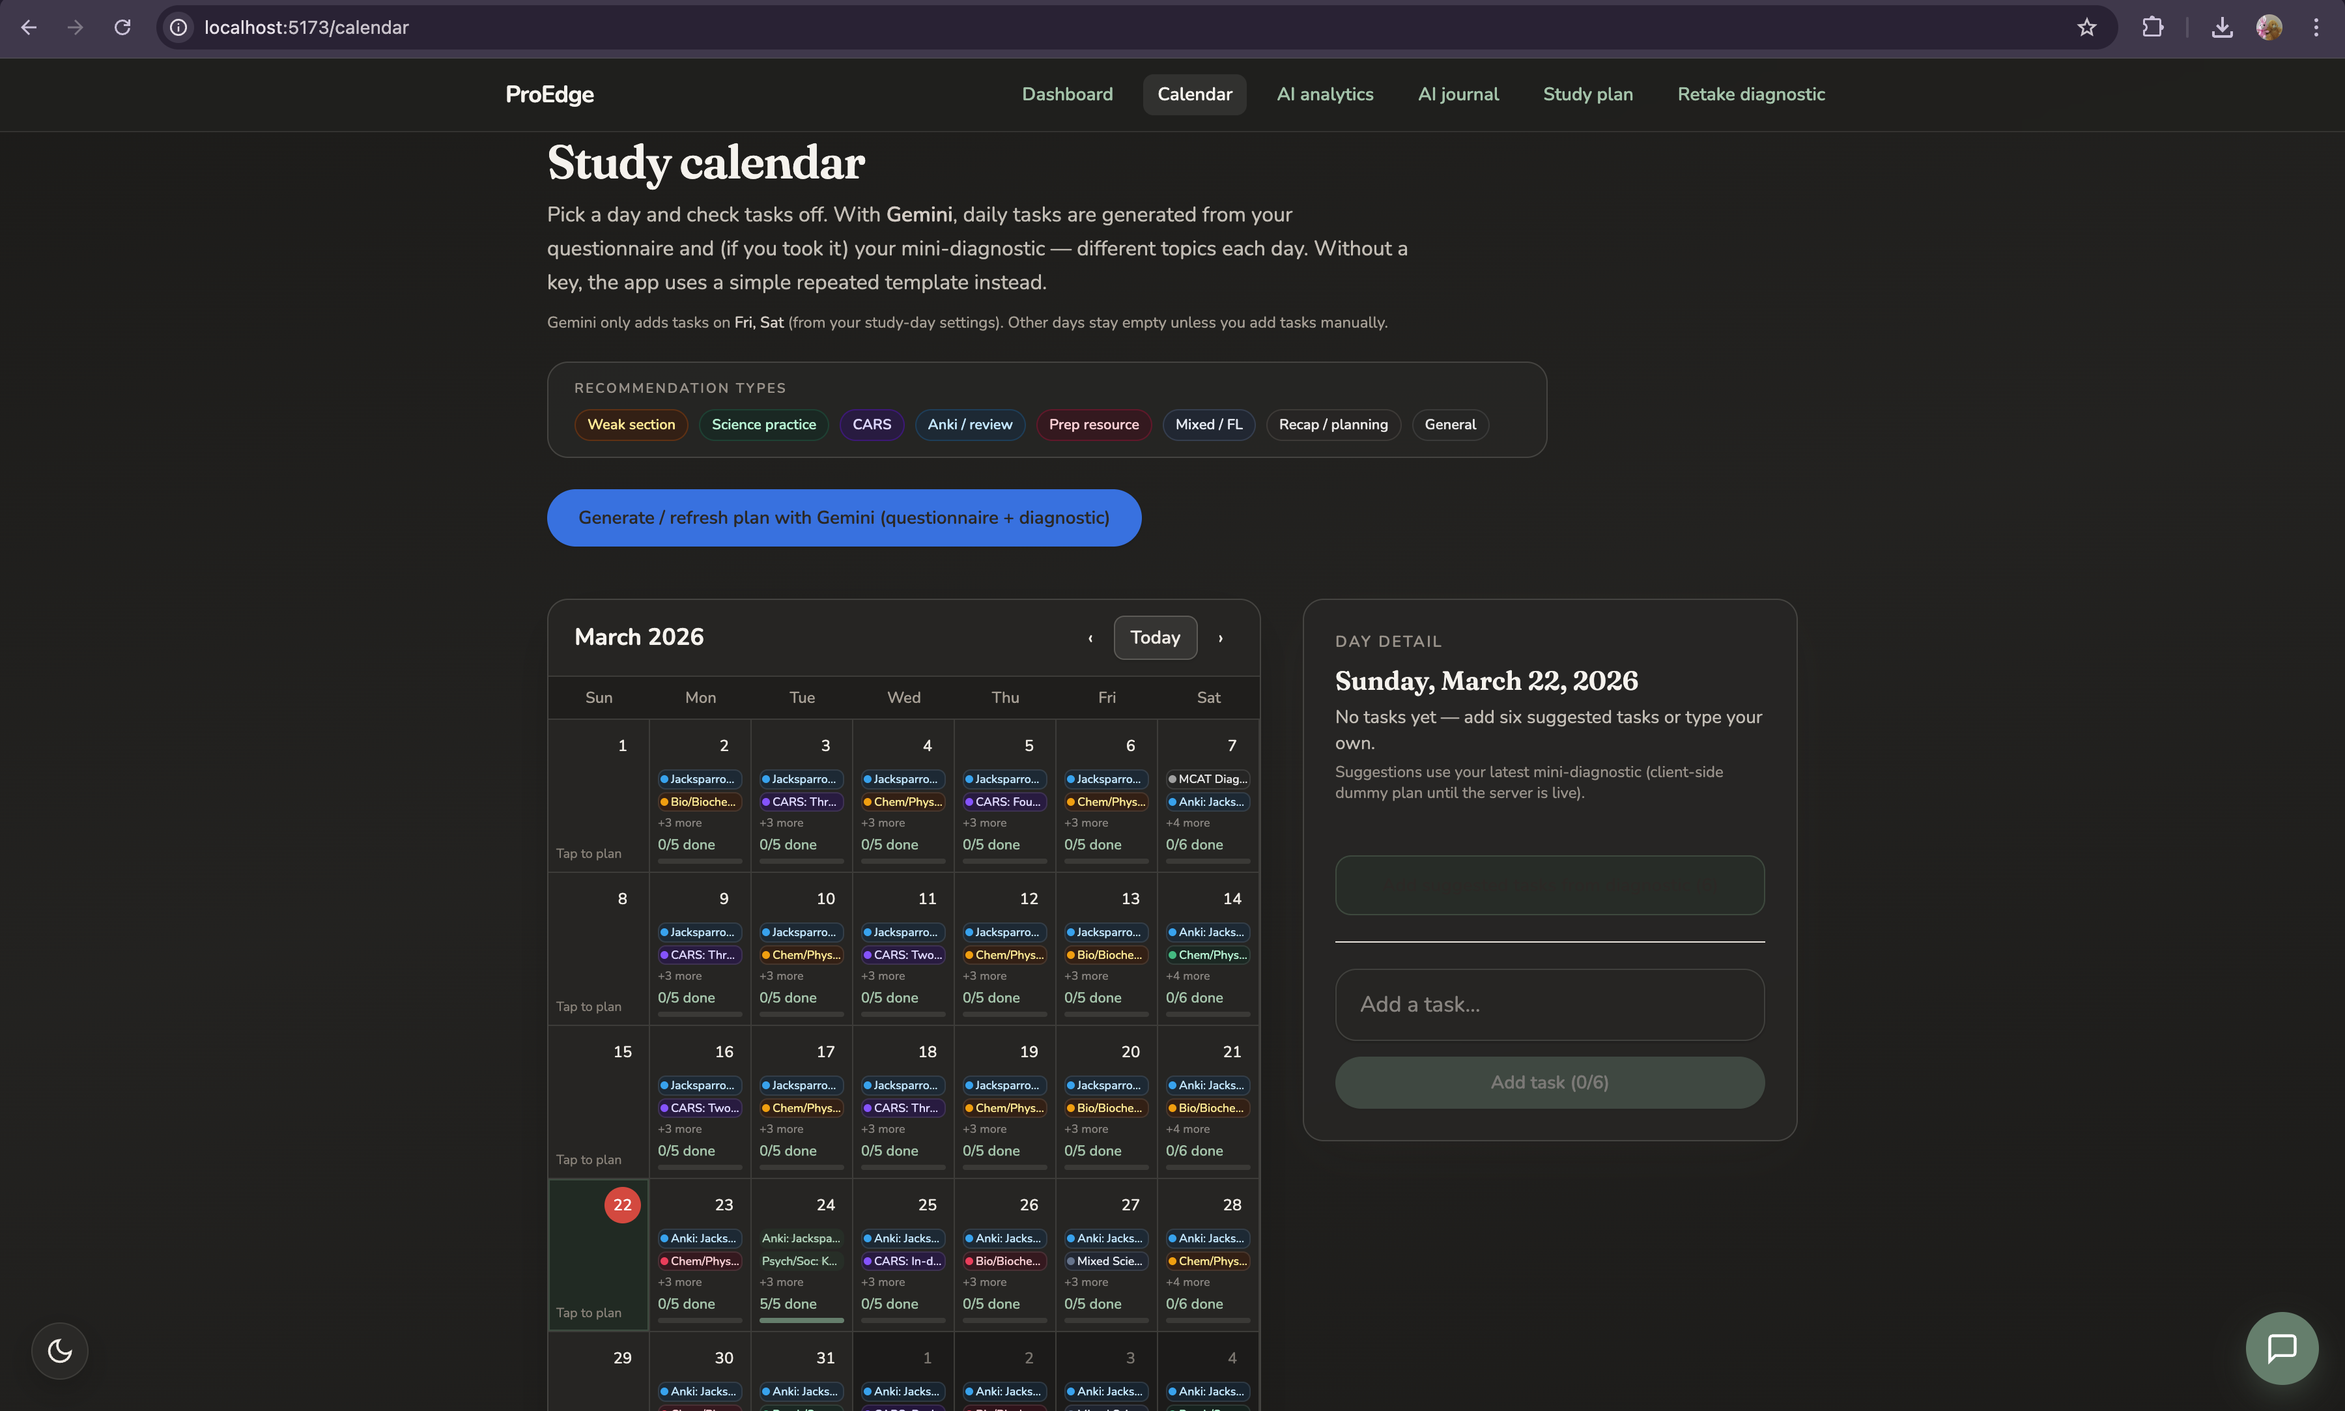Switch to Study plan tab
Screen dimensions: 2345x1411
tap(1587, 94)
